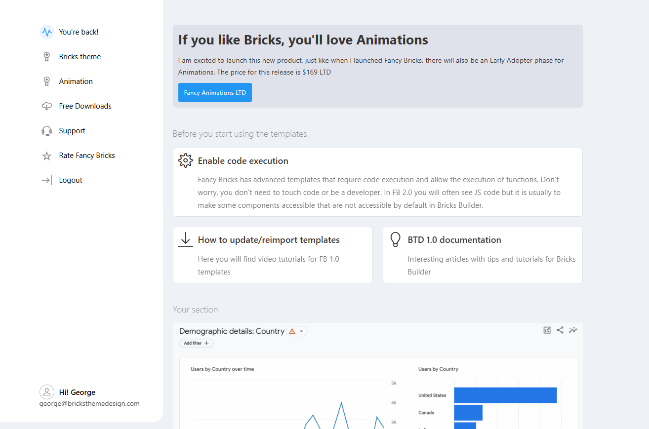Click the pulse icon beside You're back!
The height and width of the screenshot is (429, 649).
pyautogui.click(x=46, y=32)
